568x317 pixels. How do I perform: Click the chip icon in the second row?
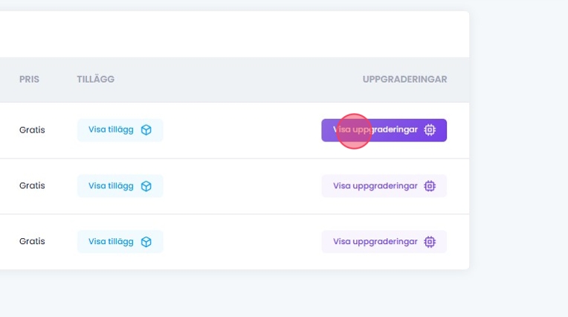tap(430, 186)
